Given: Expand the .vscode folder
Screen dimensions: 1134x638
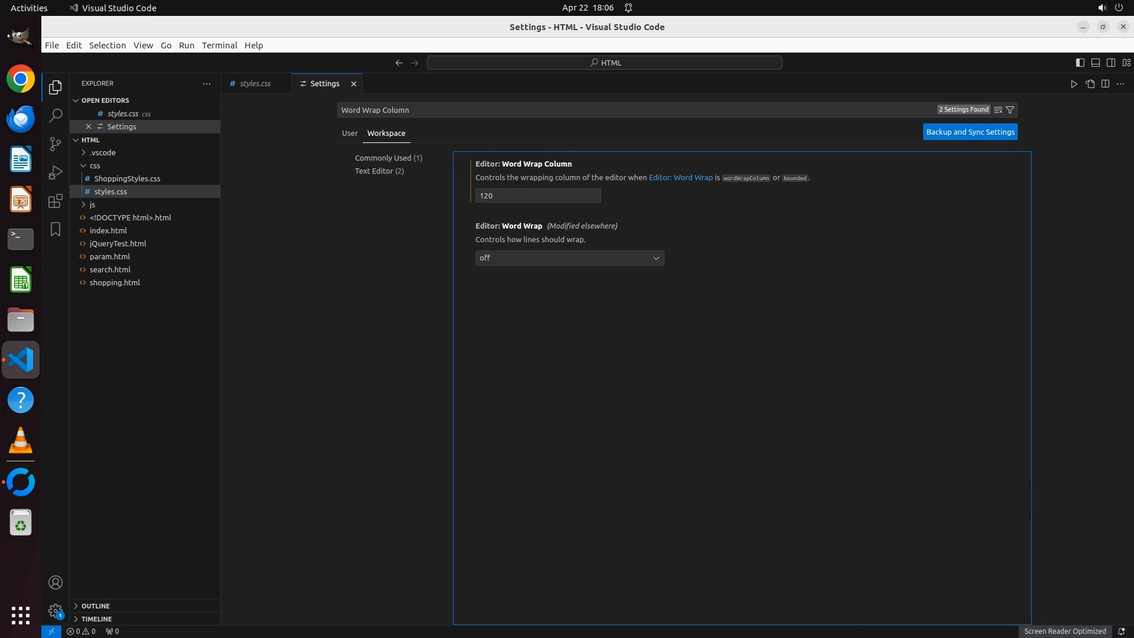Looking at the screenshot, I should click(x=103, y=152).
